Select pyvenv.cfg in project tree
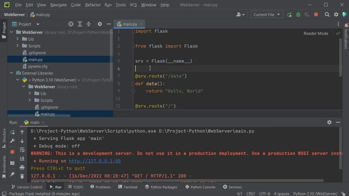This screenshot has height=196, width=349. (x=38, y=66)
